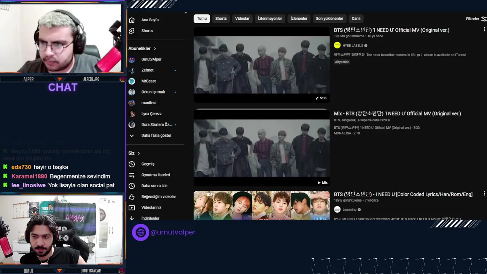Open the Ana Sayfa home icon
Screen dimensions: 487x274
point(132,20)
